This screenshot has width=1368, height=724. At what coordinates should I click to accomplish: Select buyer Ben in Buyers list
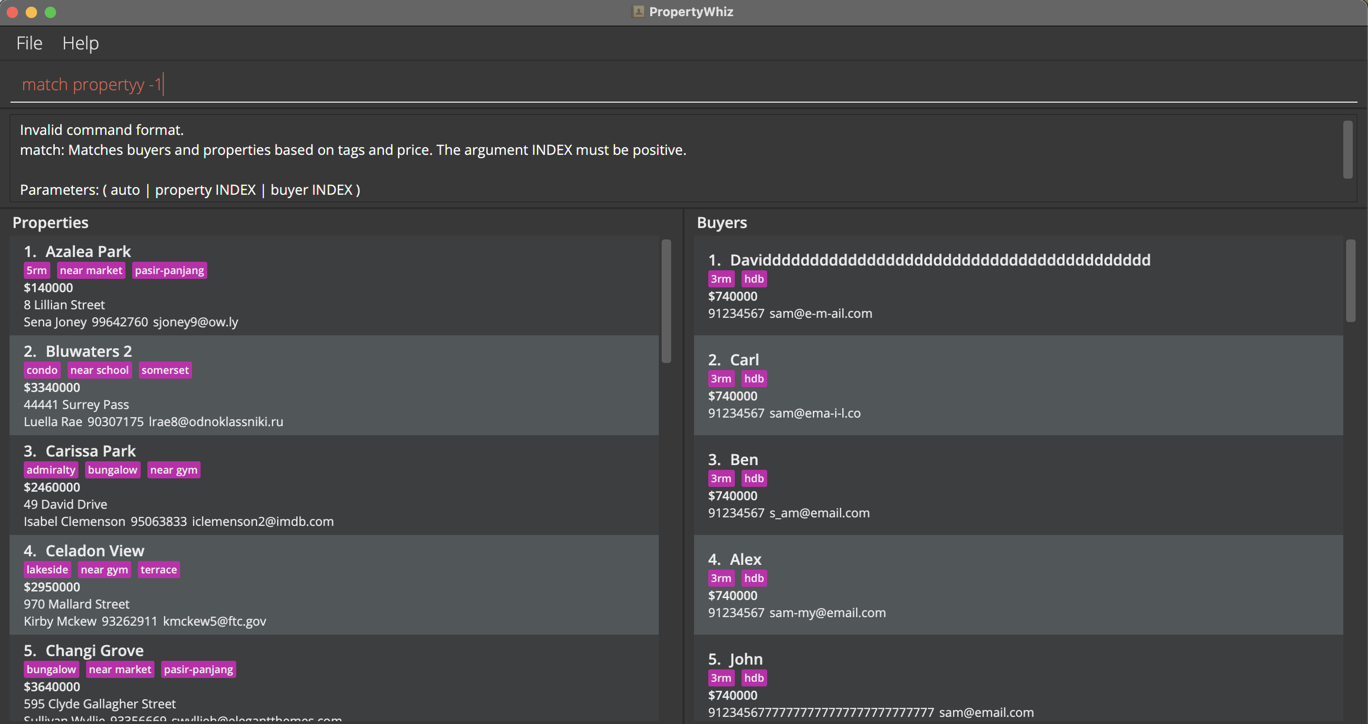point(1018,485)
